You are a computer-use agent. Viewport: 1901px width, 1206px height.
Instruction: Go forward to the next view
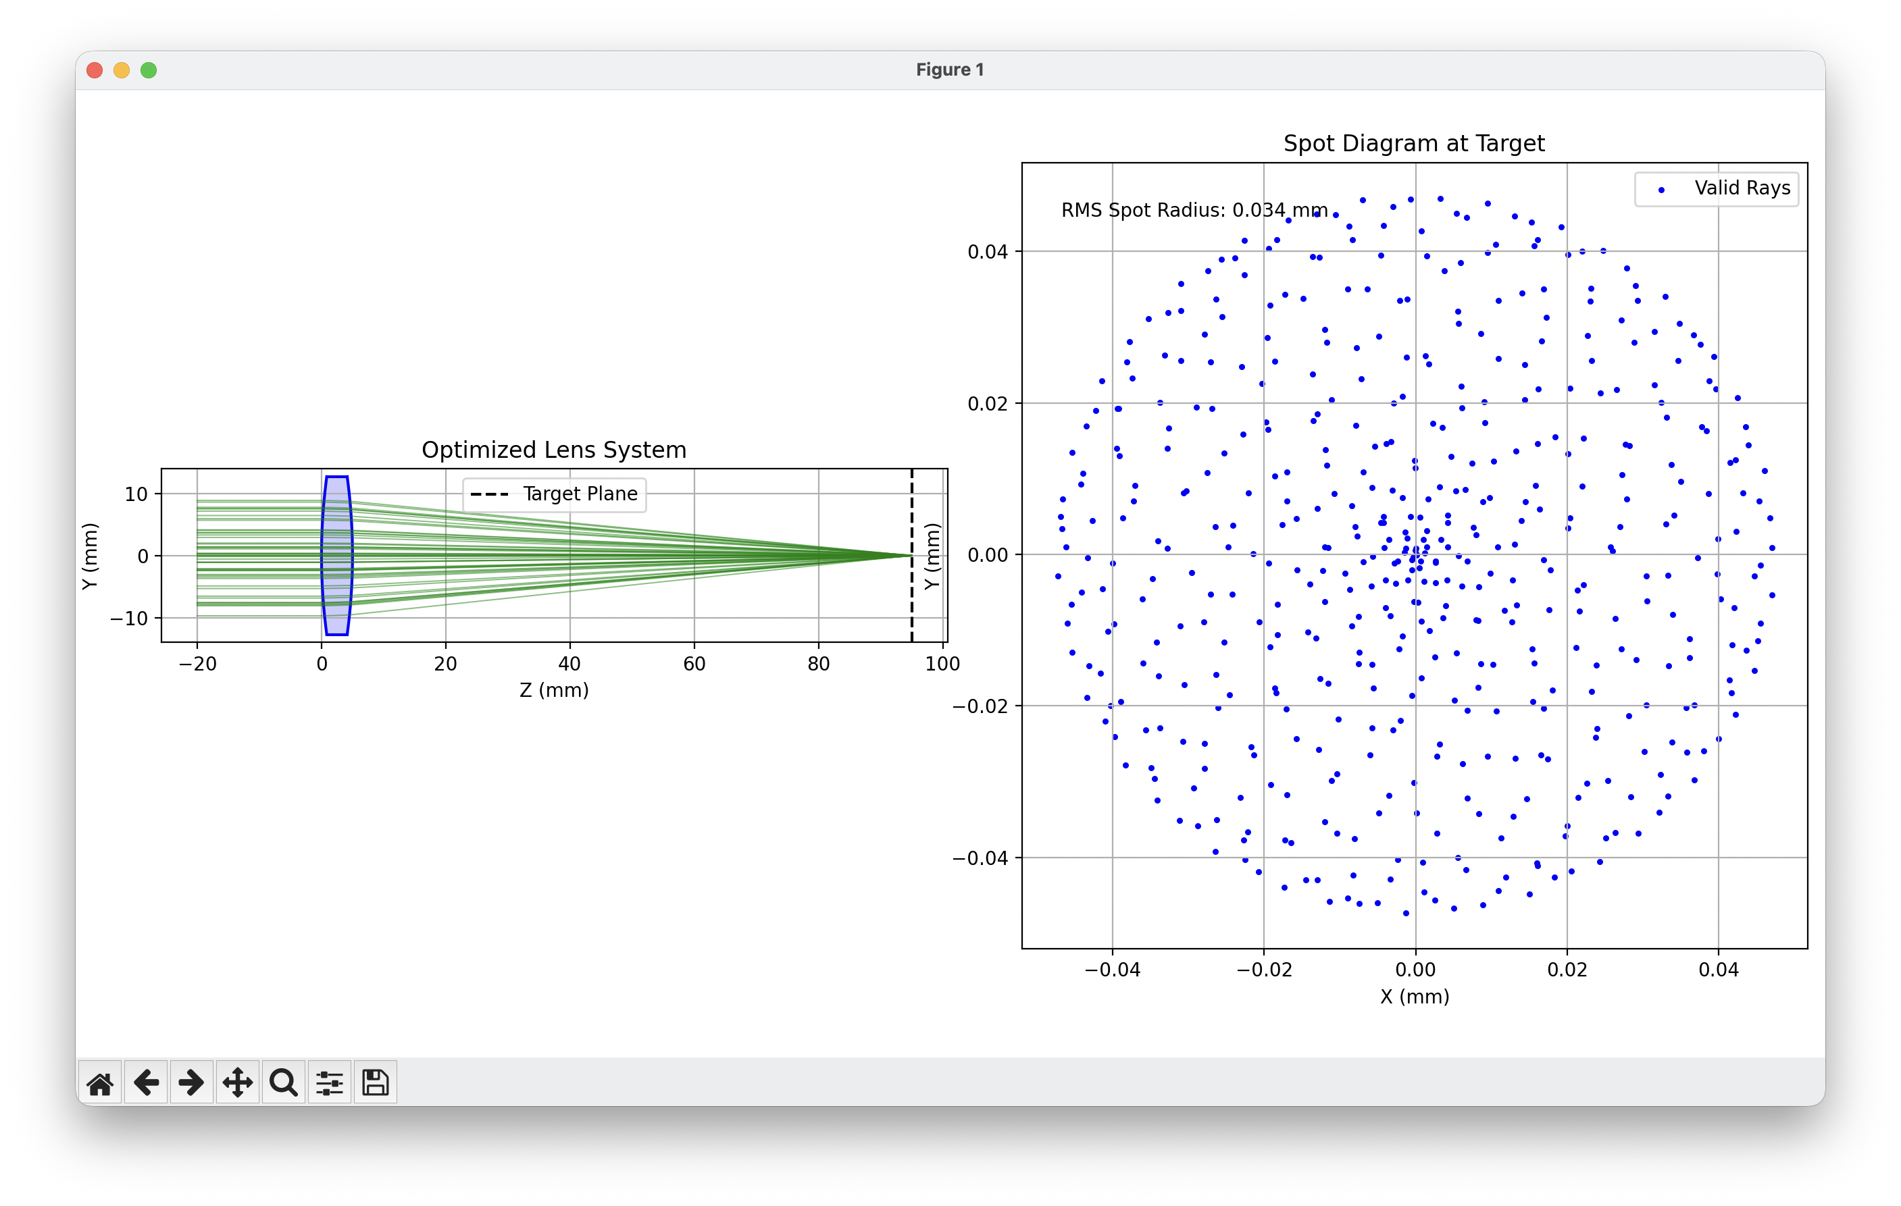point(192,1083)
